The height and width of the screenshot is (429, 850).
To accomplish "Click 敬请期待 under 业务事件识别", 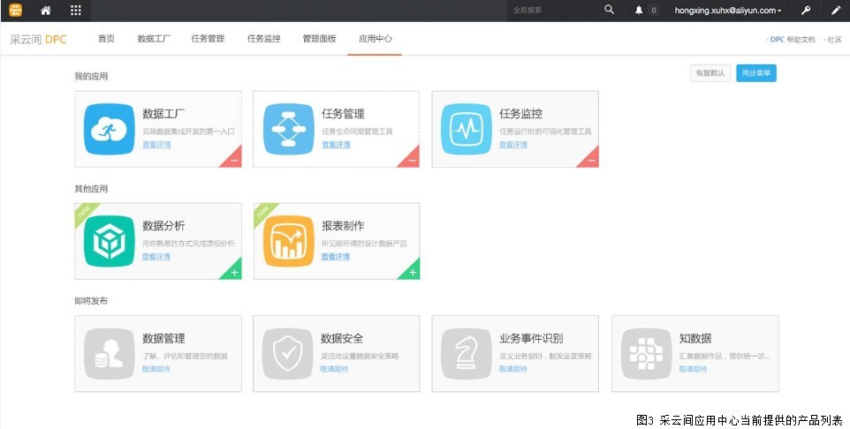I will [x=512, y=369].
